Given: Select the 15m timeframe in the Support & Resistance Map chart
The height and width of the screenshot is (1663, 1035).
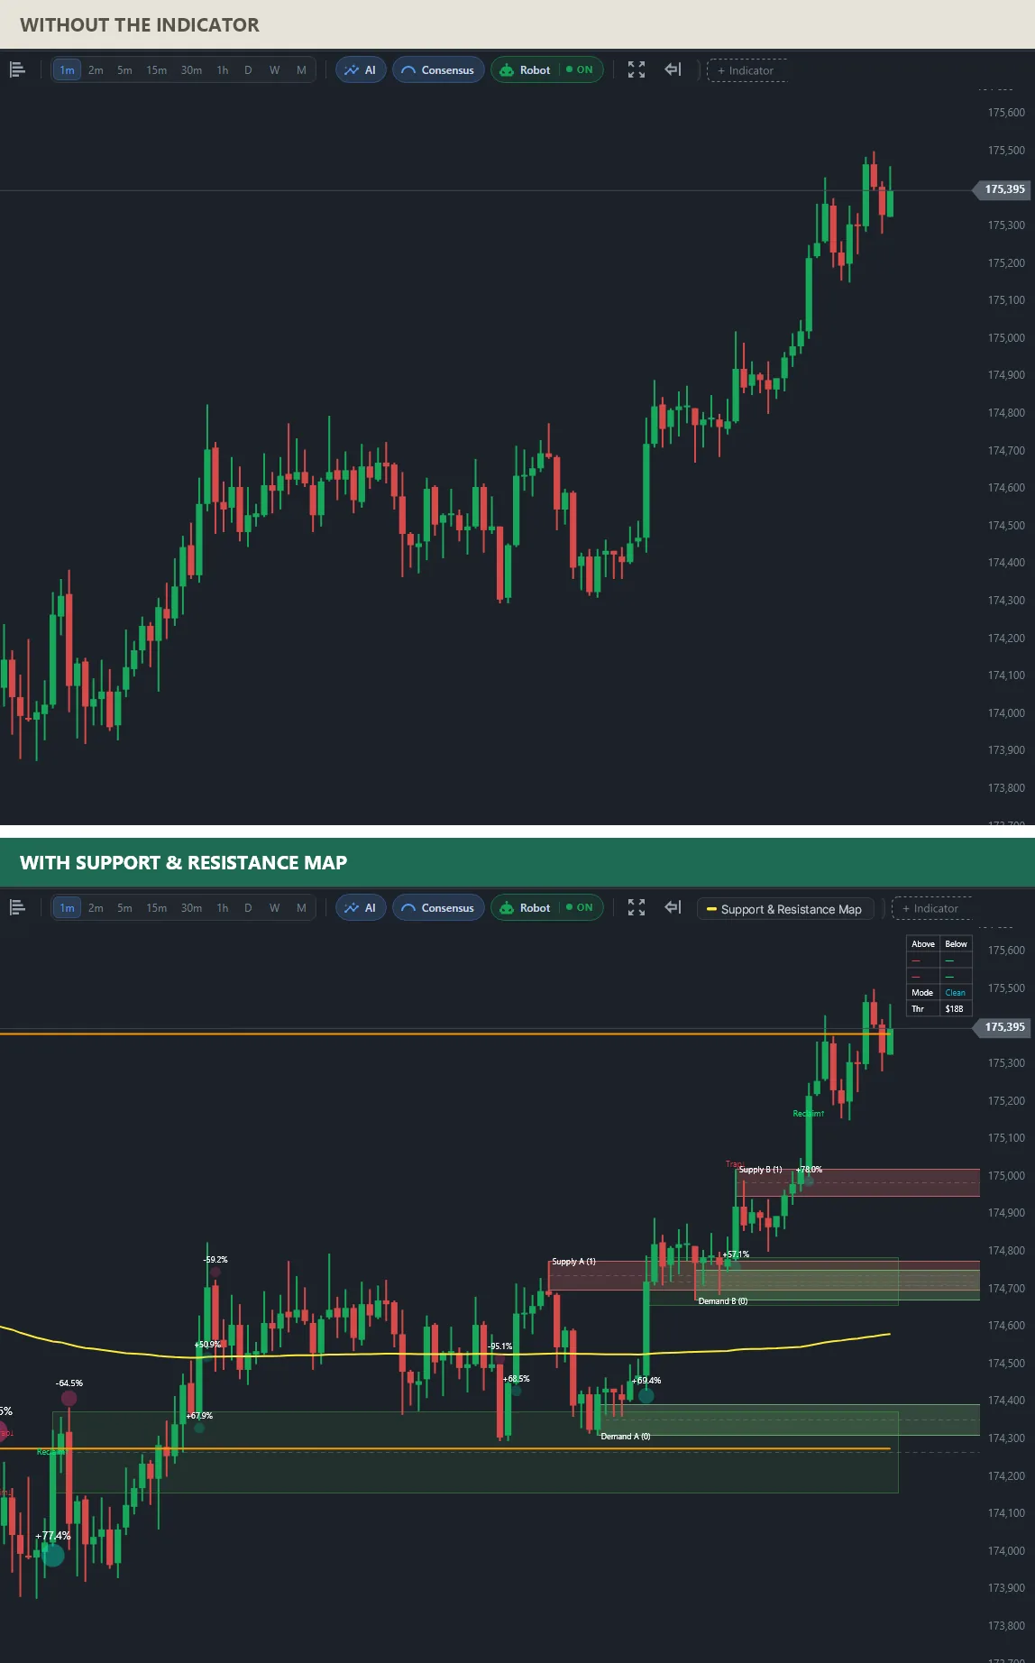Looking at the screenshot, I should pyautogui.click(x=157, y=908).
